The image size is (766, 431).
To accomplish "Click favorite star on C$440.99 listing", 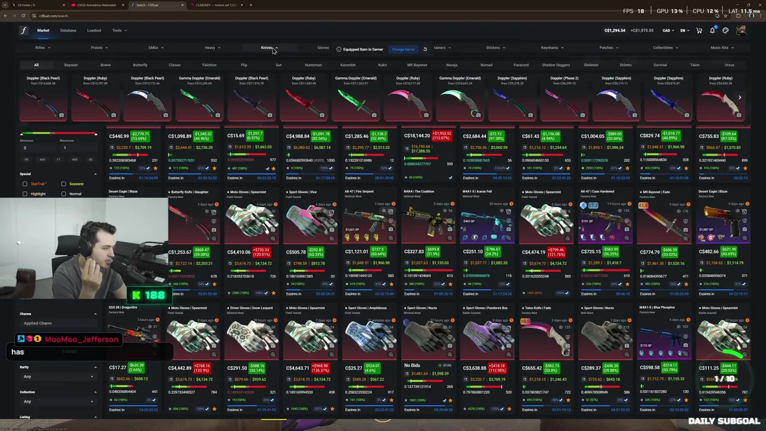I will [156, 168].
